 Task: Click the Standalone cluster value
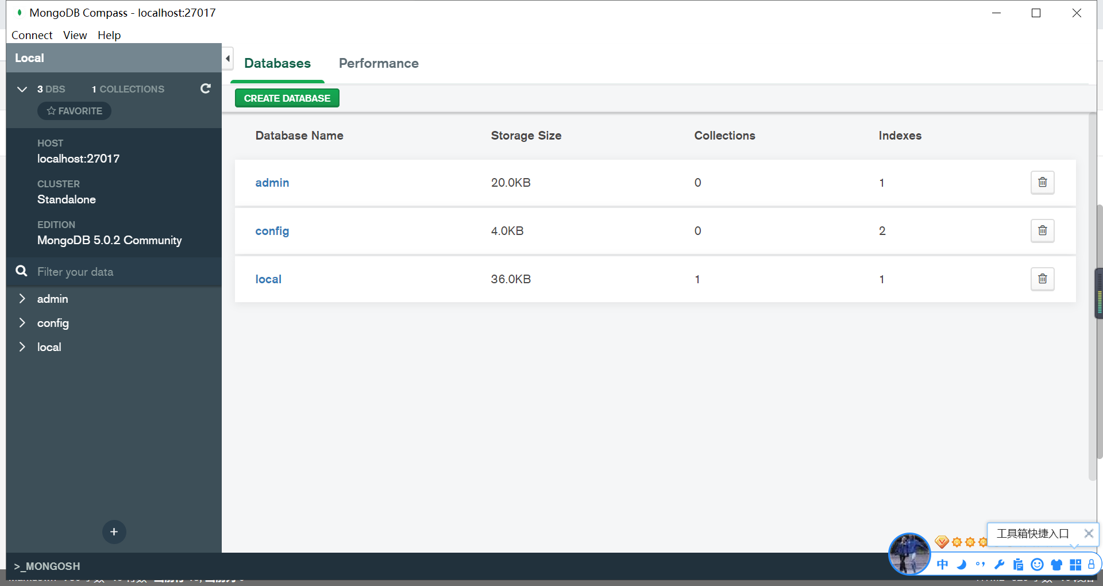[66, 199]
